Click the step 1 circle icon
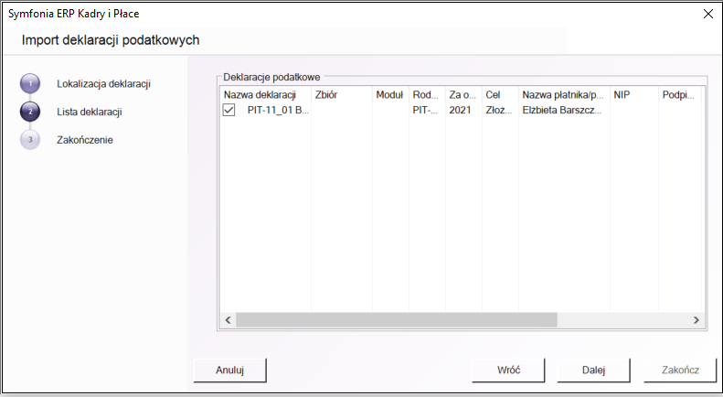723x397 pixels. pos(30,83)
